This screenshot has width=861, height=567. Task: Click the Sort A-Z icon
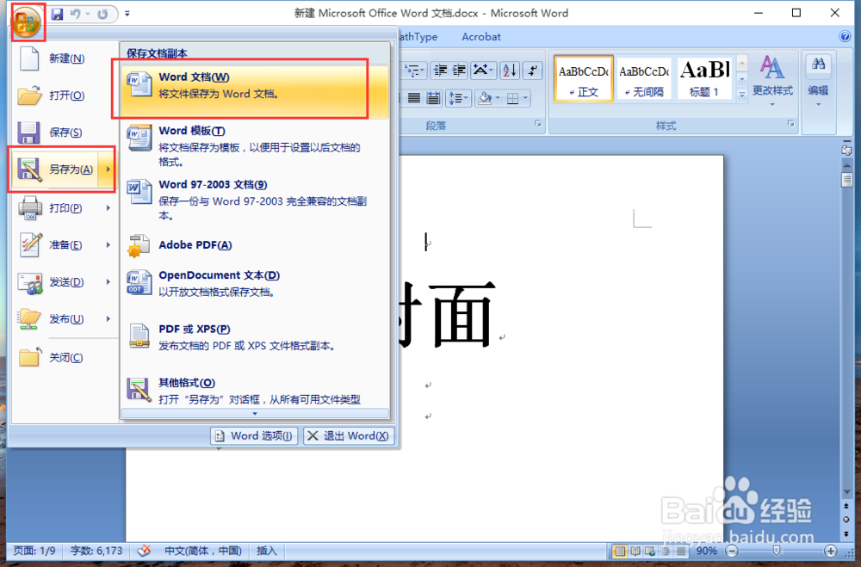tap(510, 71)
